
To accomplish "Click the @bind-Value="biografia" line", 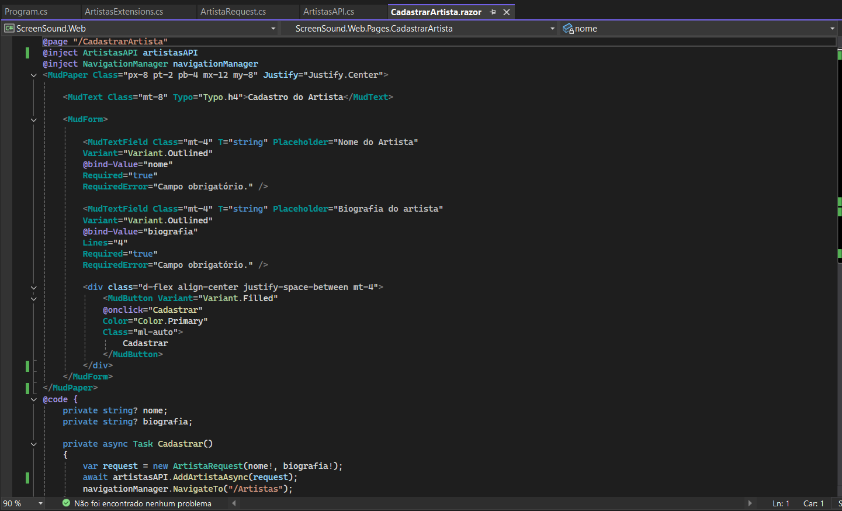I will pos(140,232).
